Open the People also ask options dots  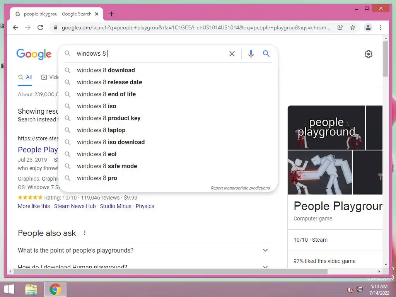coord(85,233)
